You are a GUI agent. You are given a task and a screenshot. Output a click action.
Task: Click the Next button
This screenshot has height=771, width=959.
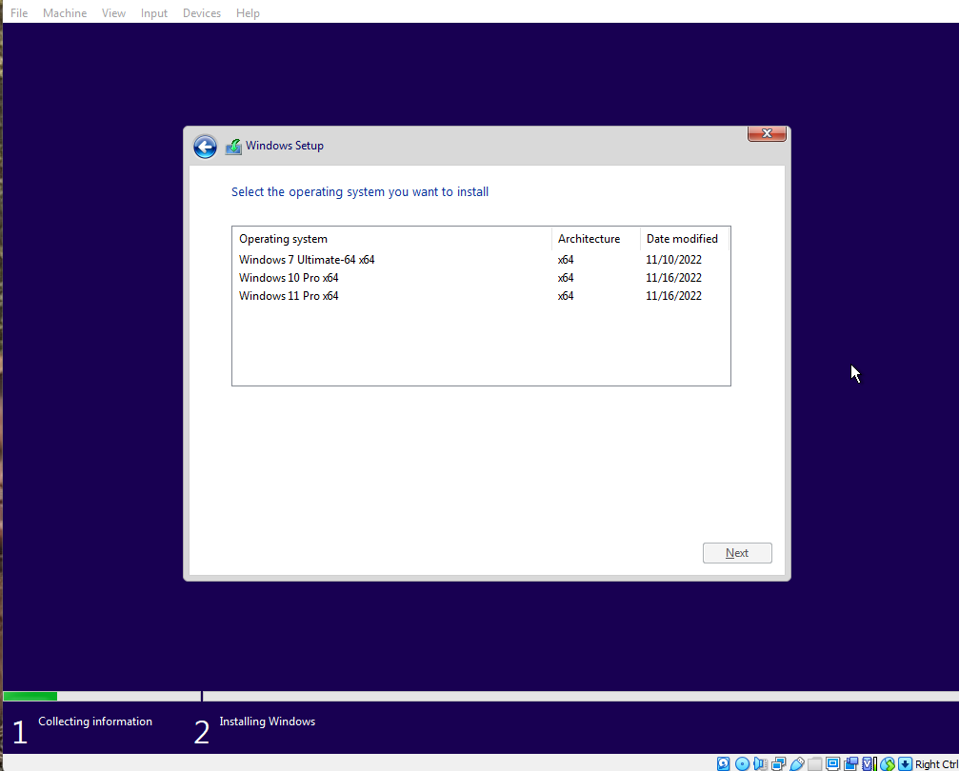point(737,553)
